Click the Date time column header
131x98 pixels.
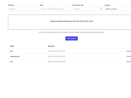coord(51,46)
